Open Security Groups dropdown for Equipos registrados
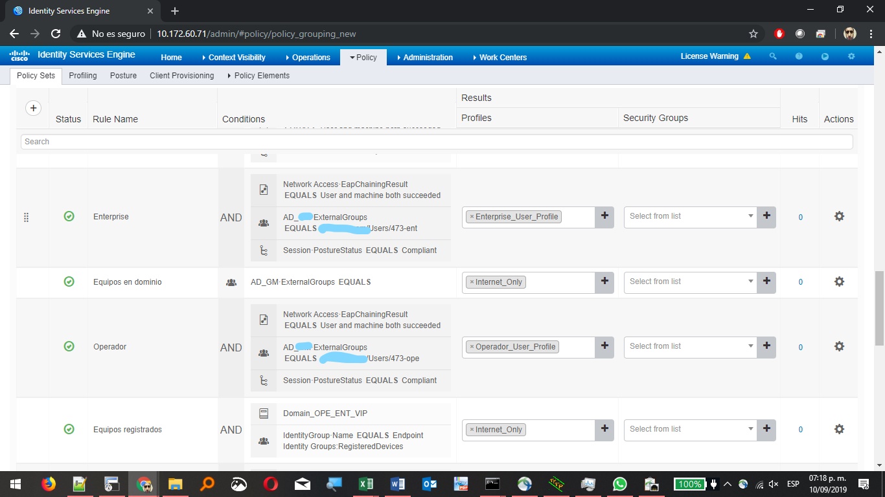Viewport: 885px width, 497px height. pos(691,430)
